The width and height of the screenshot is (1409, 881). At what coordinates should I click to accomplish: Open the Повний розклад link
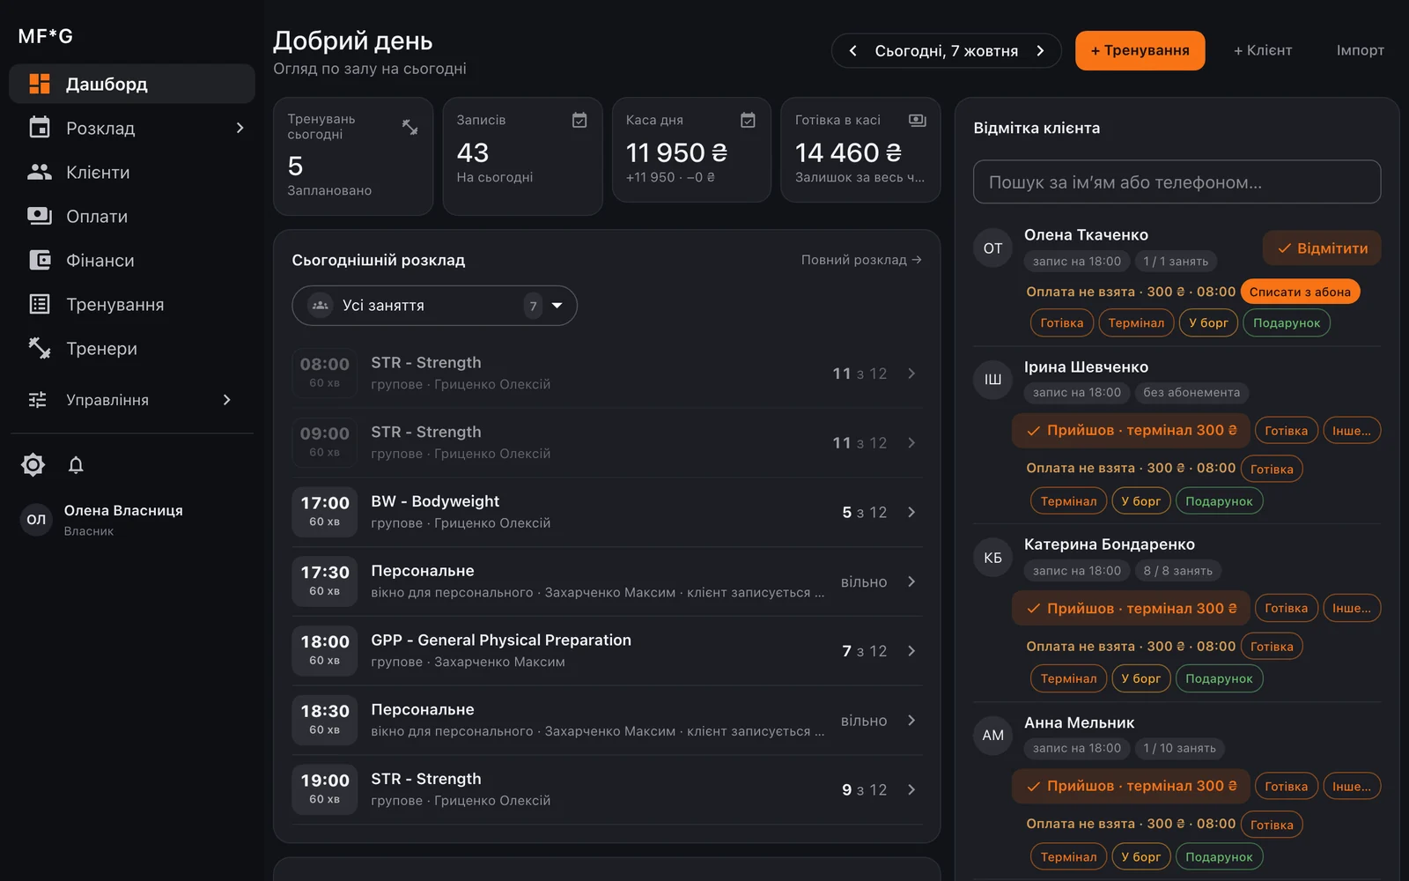(x=861, y=260)
